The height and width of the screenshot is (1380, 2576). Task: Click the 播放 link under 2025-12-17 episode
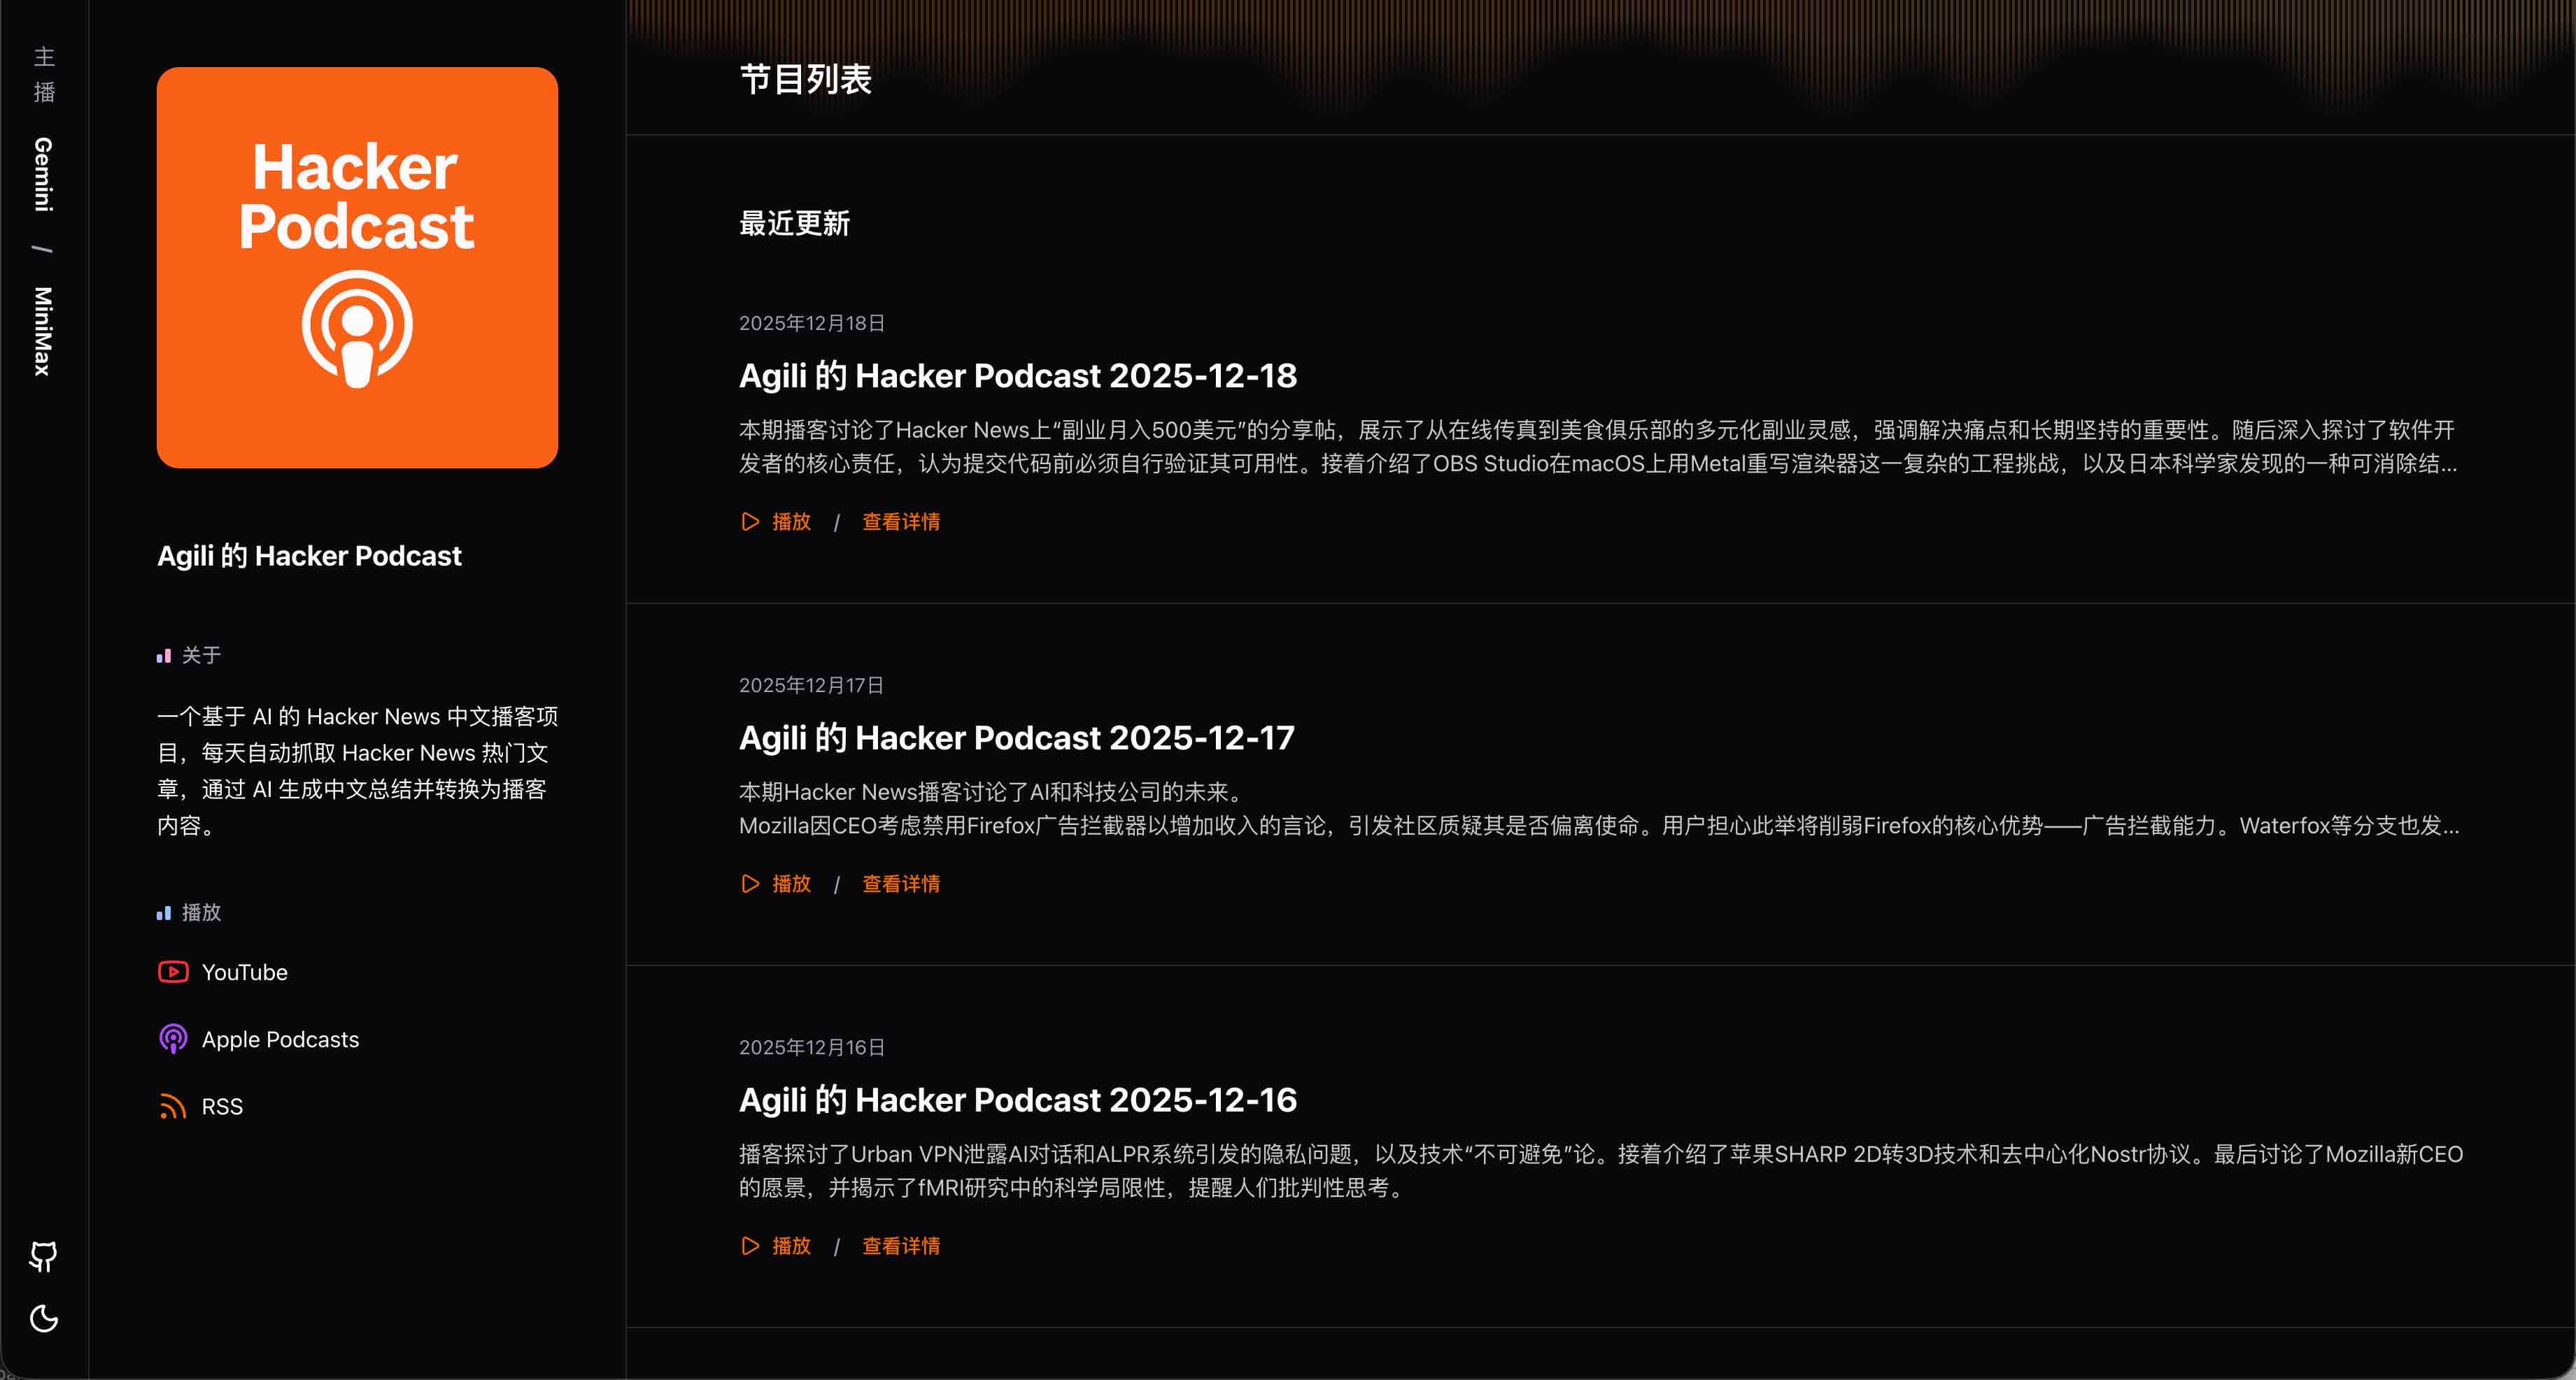(x=791, y=884)
